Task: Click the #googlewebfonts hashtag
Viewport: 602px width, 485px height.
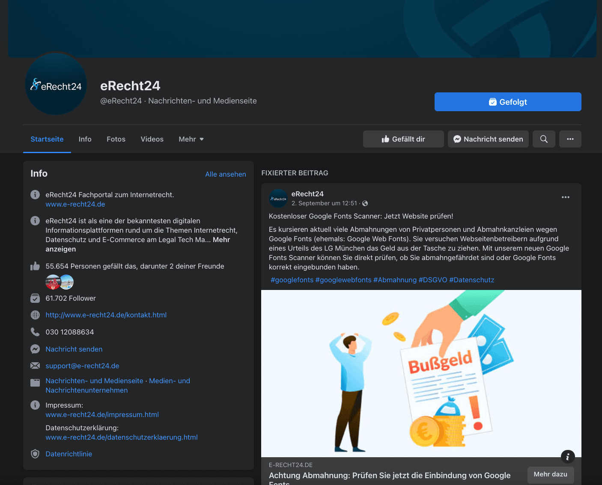Action: [x=343, y=280]
